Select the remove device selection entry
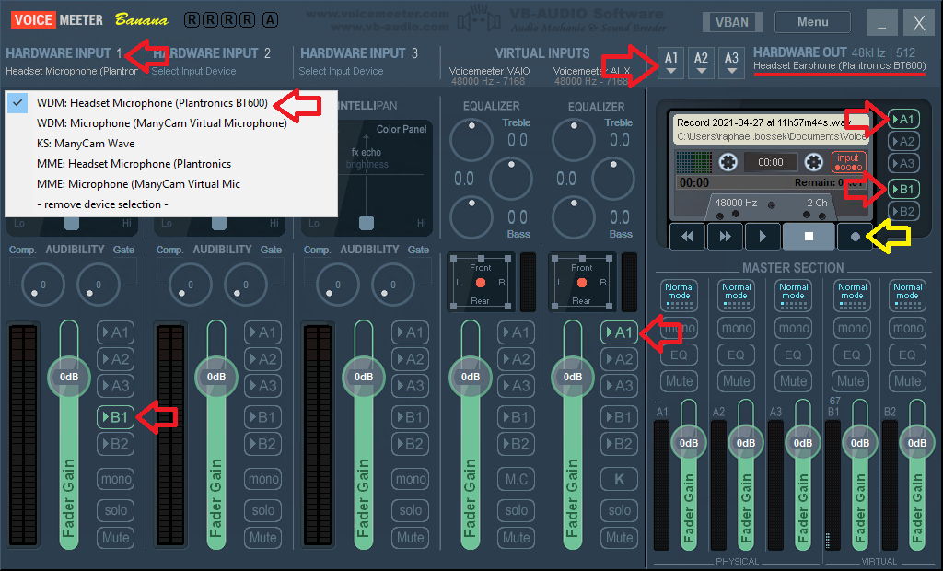Viewport: 943px width, 571px height. pos(102,204)
